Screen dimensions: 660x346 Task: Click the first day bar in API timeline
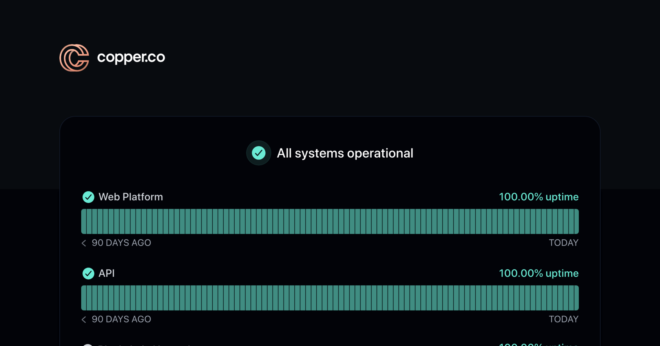click(x=84, y=298)
